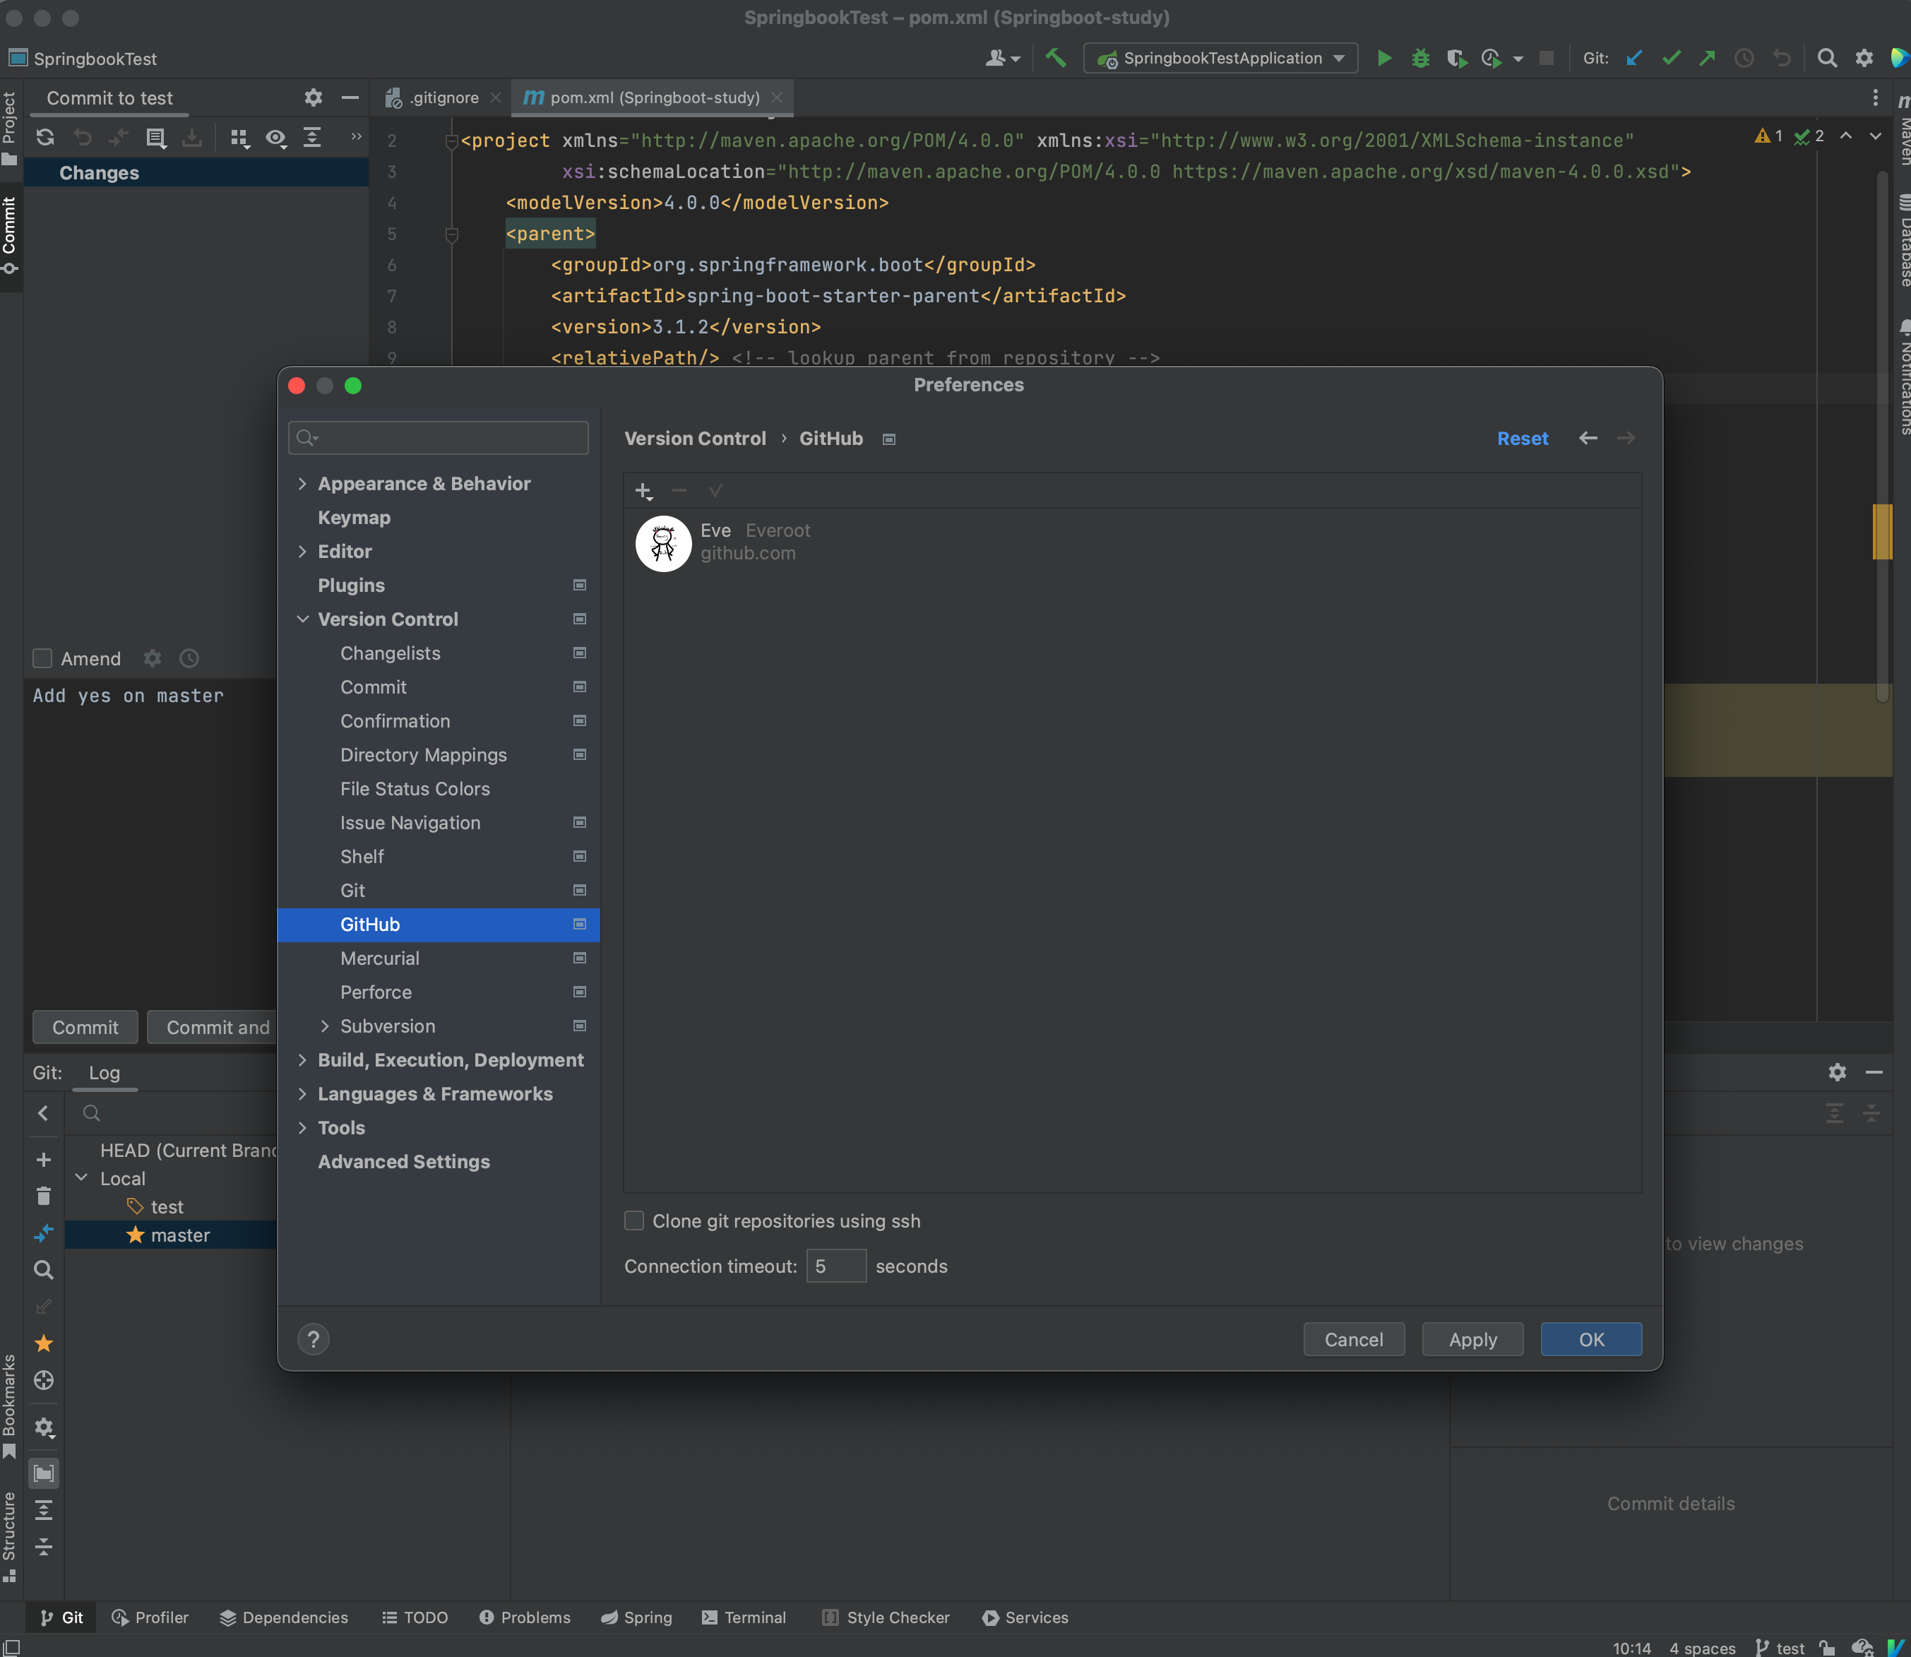Click the back arrow in Preferences header
Image resolution: width=1911 pixels, height=1657 pixels.
point(1588,439)
